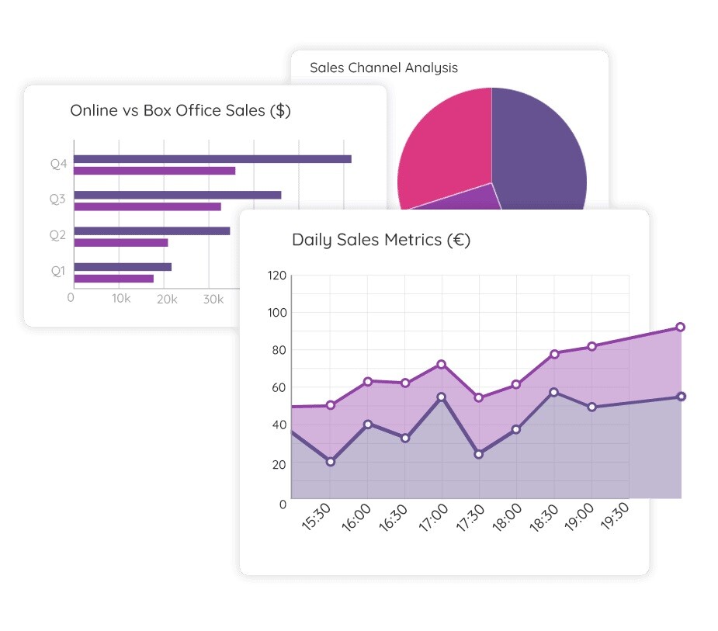
Task: Click the 16:00 time axis label
Action: (x=356, y=518)
